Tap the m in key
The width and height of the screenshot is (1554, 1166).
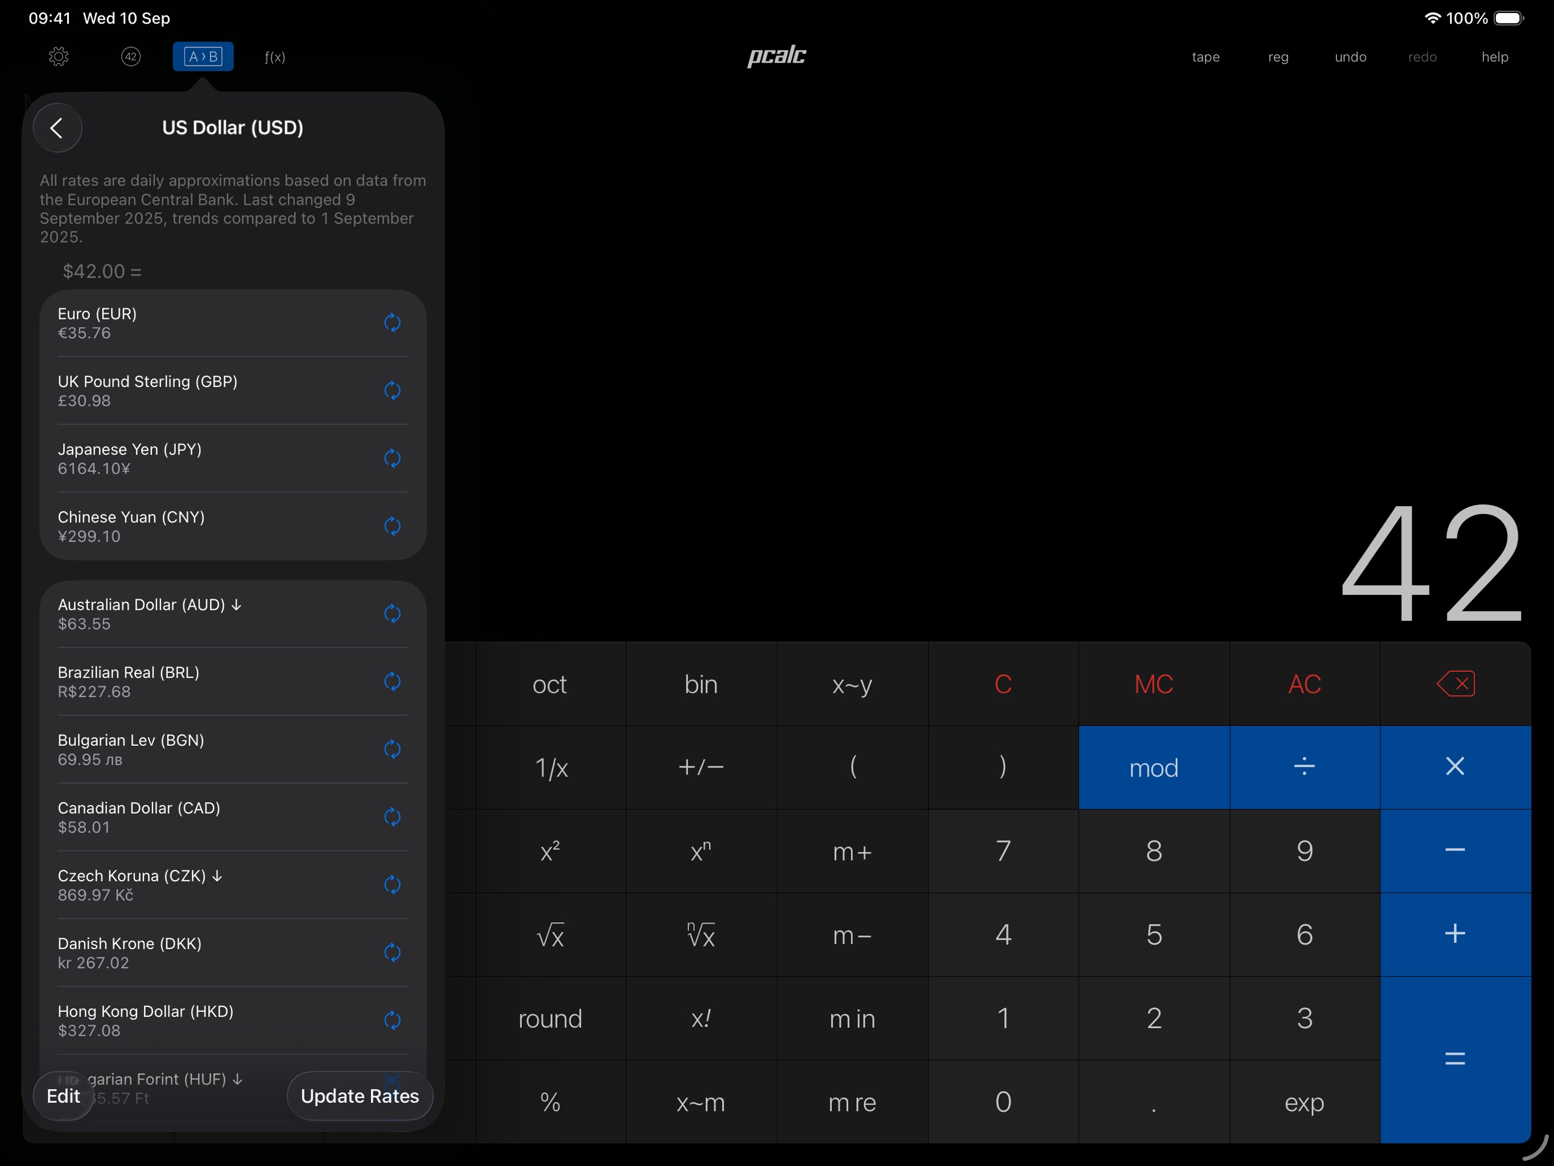(852, 1019)
